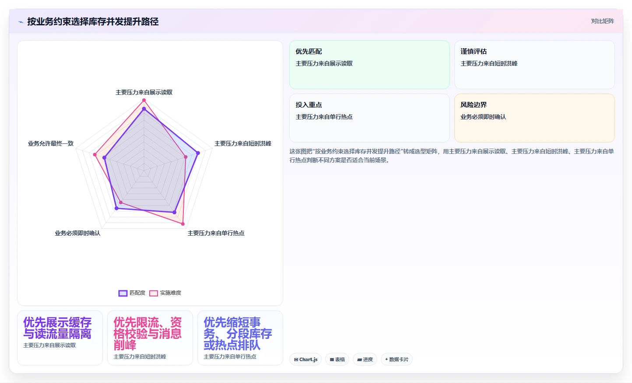The width and height of the screenshot is (632, 383).
Task: Click radar axis label 主要压力来自短时洪峰
Action: 243,143
